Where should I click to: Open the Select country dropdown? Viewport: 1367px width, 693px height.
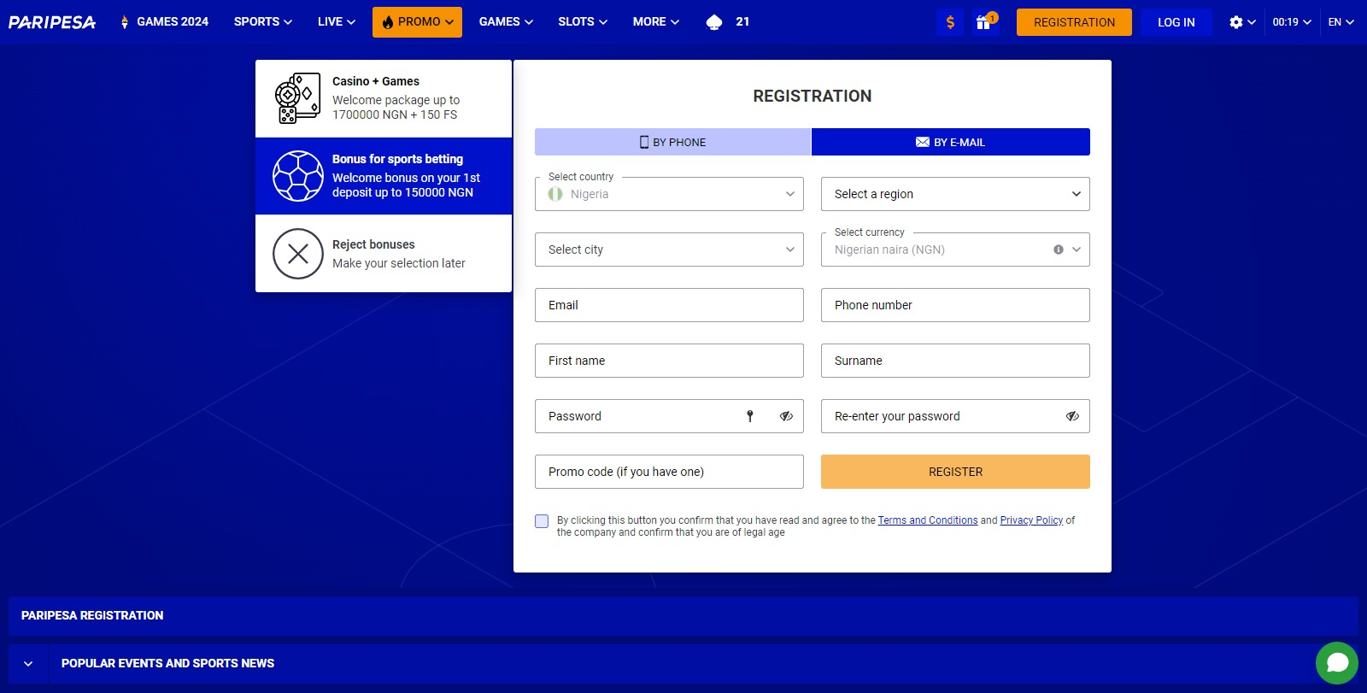pyautogui.click(x=669, y=194)
